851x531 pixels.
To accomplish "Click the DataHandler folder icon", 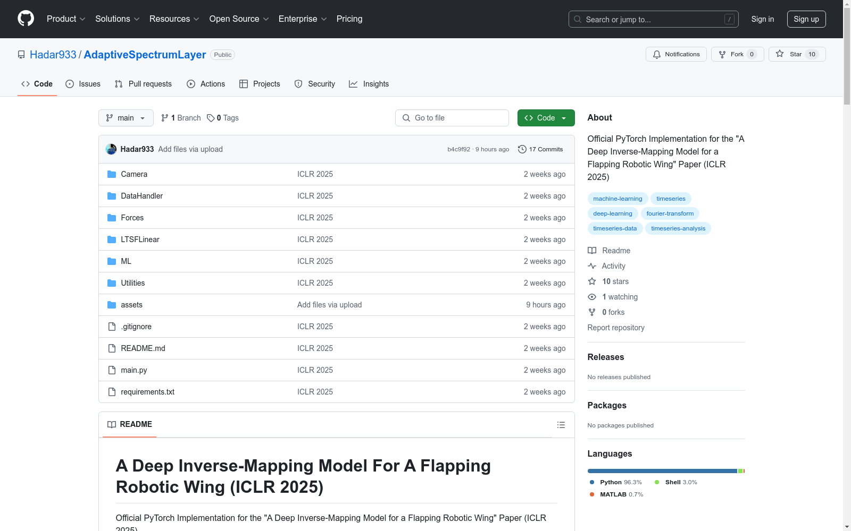I will point(112,196).
